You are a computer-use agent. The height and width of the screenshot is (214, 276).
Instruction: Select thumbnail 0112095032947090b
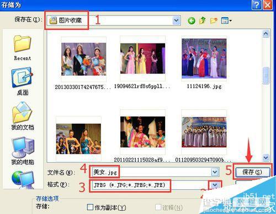204,132
